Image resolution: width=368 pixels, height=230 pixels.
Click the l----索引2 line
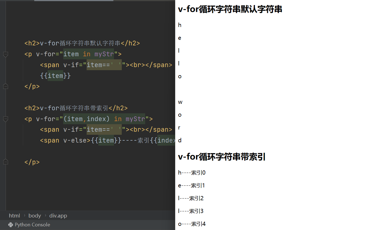(191, 198)
